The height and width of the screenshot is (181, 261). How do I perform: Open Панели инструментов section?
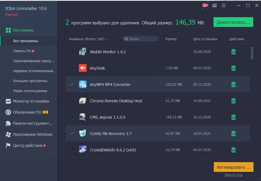(x=33, y=123)
